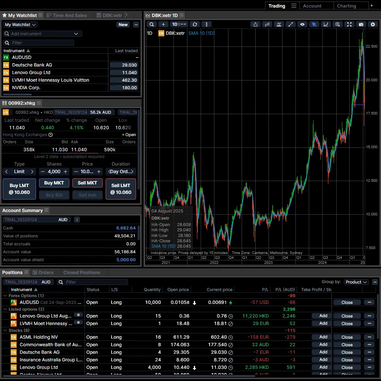
Task: Click the Add instrument search field
Action: tap(42, 34)
